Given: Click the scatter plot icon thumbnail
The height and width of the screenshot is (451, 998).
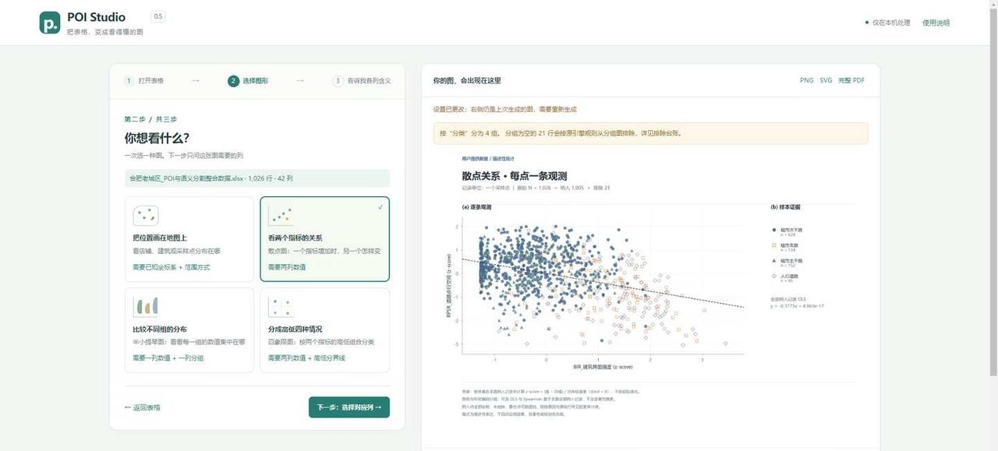Looking at the screenshot, I should 281,216.
